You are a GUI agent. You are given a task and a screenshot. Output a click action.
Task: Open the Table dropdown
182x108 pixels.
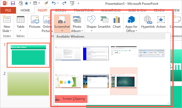21,31
